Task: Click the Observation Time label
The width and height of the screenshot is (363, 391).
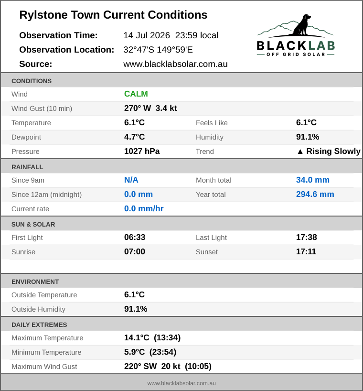Action: (58, 35)
